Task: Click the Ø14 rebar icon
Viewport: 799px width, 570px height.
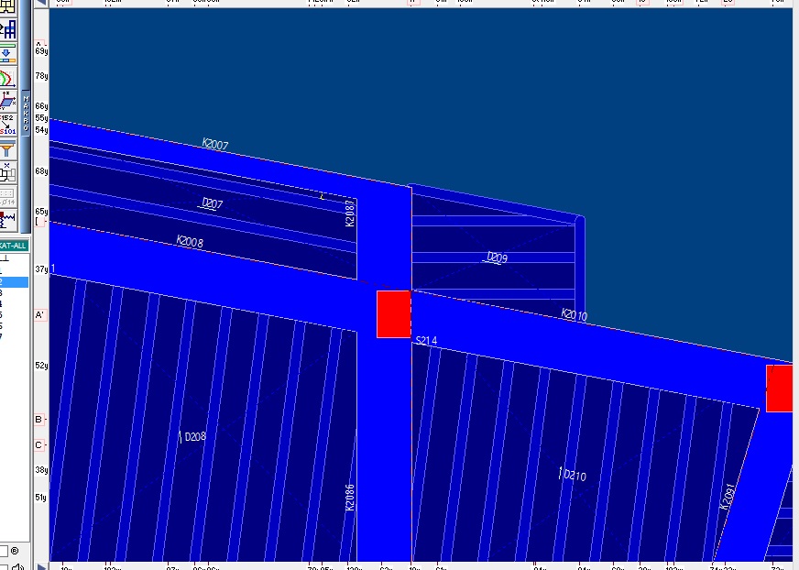Action: click(7, 196)
